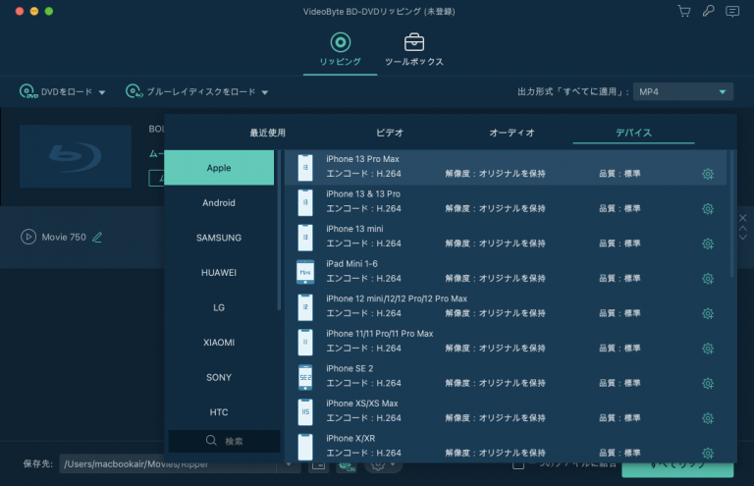Open the feedback message icon
The image size is (754, 486).
tap(731, 11)
